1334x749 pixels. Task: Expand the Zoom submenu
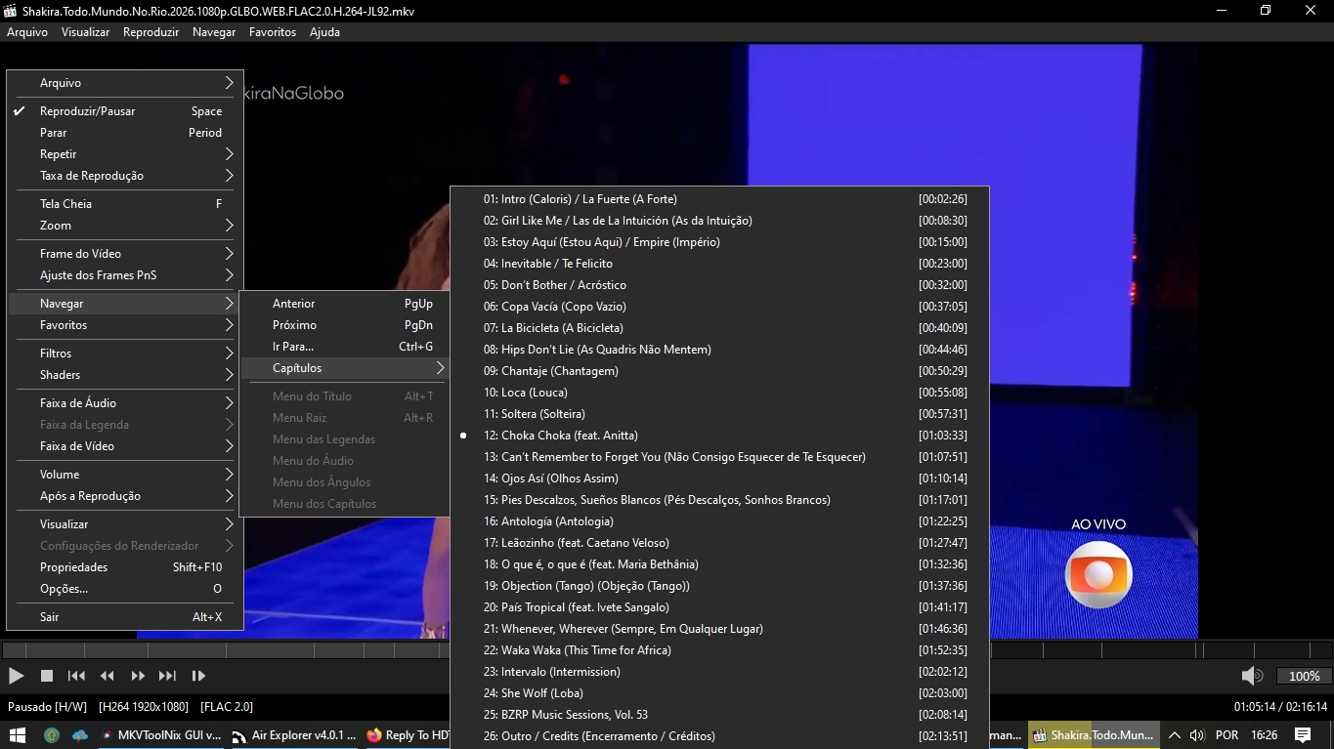125,226
